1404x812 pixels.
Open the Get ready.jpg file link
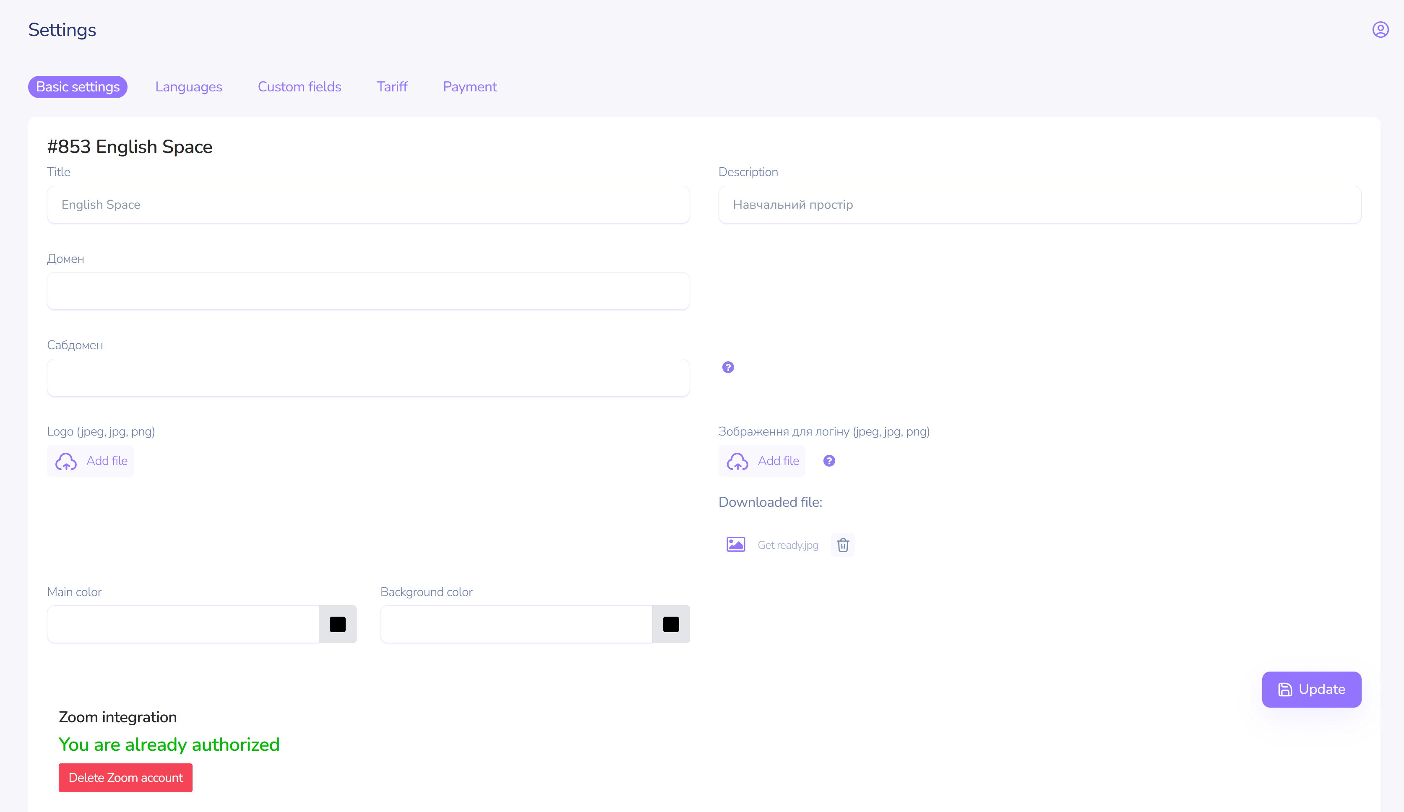tap(787, 545)
